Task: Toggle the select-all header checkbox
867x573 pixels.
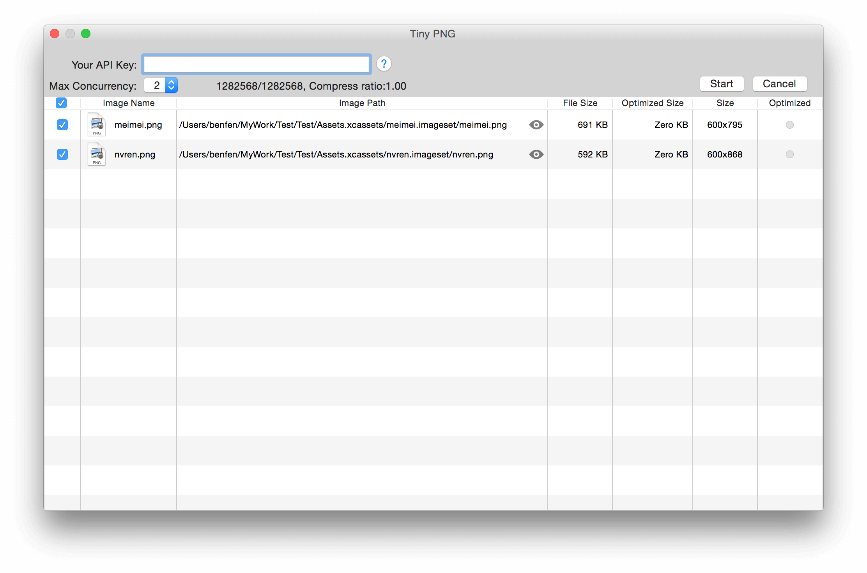Action: (x=61, y=103)
